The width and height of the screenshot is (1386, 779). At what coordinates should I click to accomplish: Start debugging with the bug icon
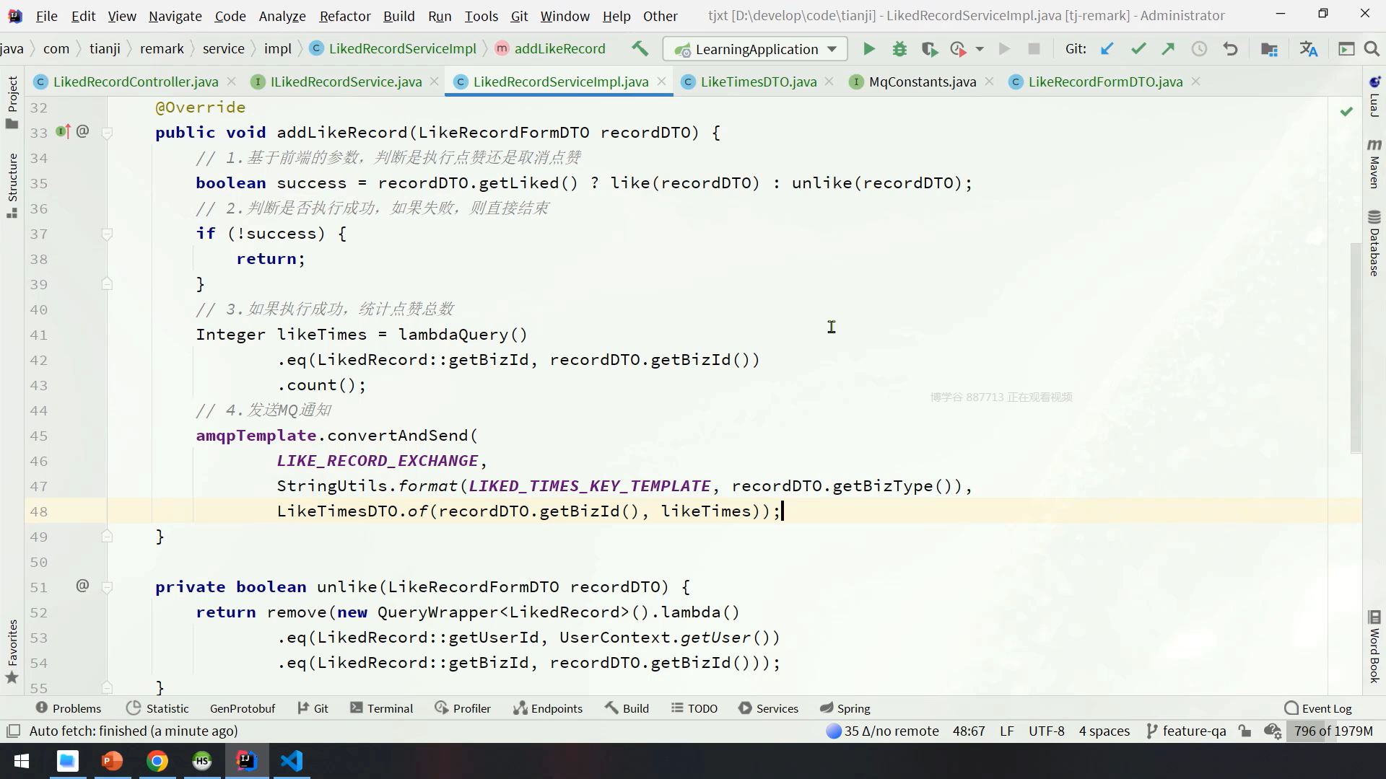(899, 49)
